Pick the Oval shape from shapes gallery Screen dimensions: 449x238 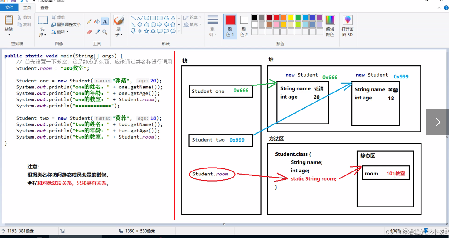tap(147, 17)
